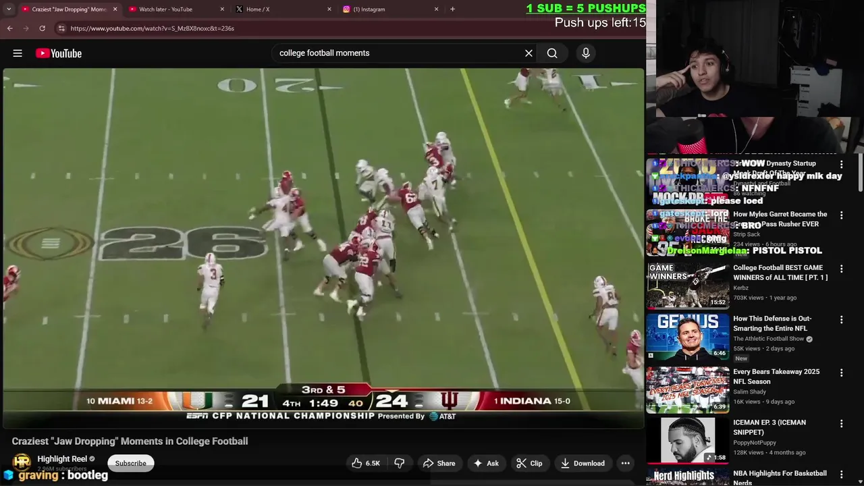Viewport: 864px width, 486px height.
Task: Open menu for Every Bears Takeaway video
Action: [x=841, y=373]
